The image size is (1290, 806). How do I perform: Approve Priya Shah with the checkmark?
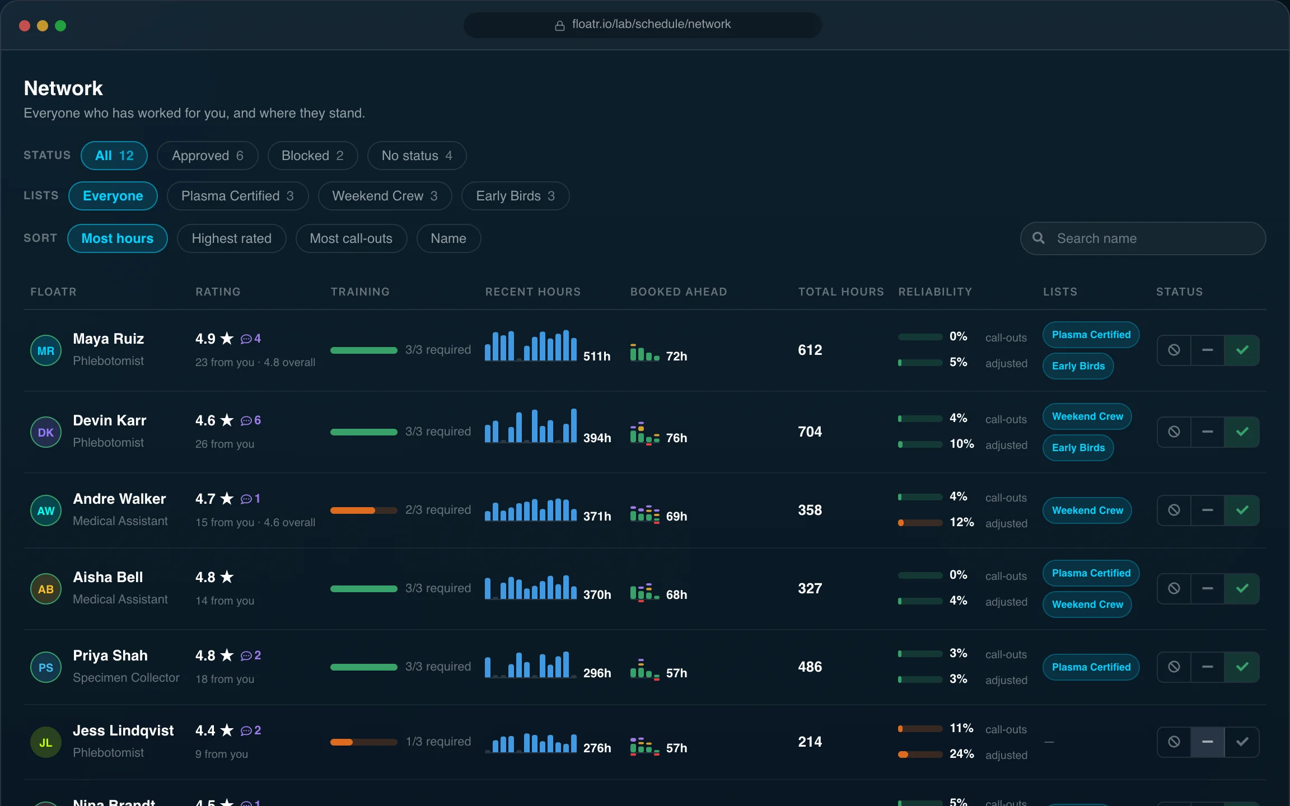(1242, 667)
